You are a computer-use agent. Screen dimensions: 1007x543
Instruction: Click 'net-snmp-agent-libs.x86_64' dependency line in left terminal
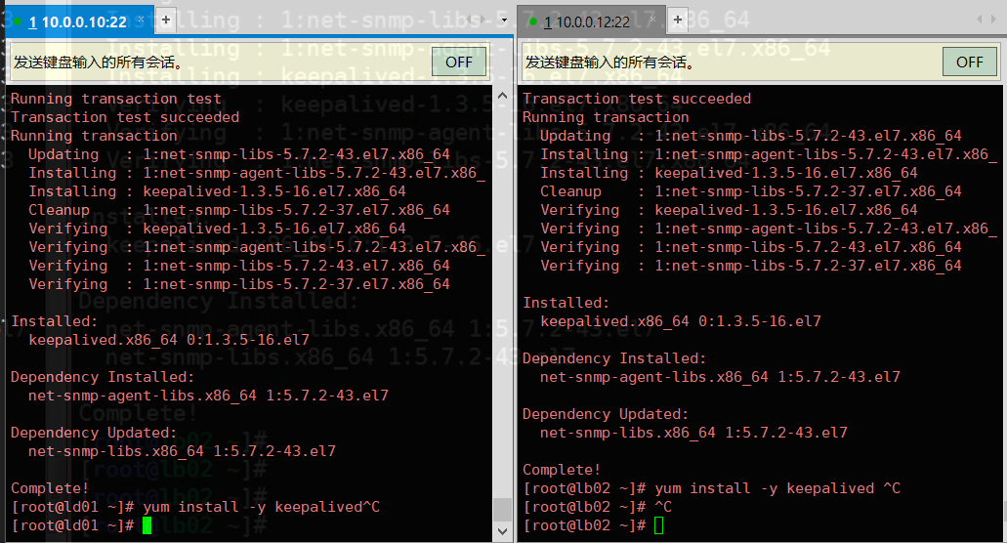click(x=208, y=396)
